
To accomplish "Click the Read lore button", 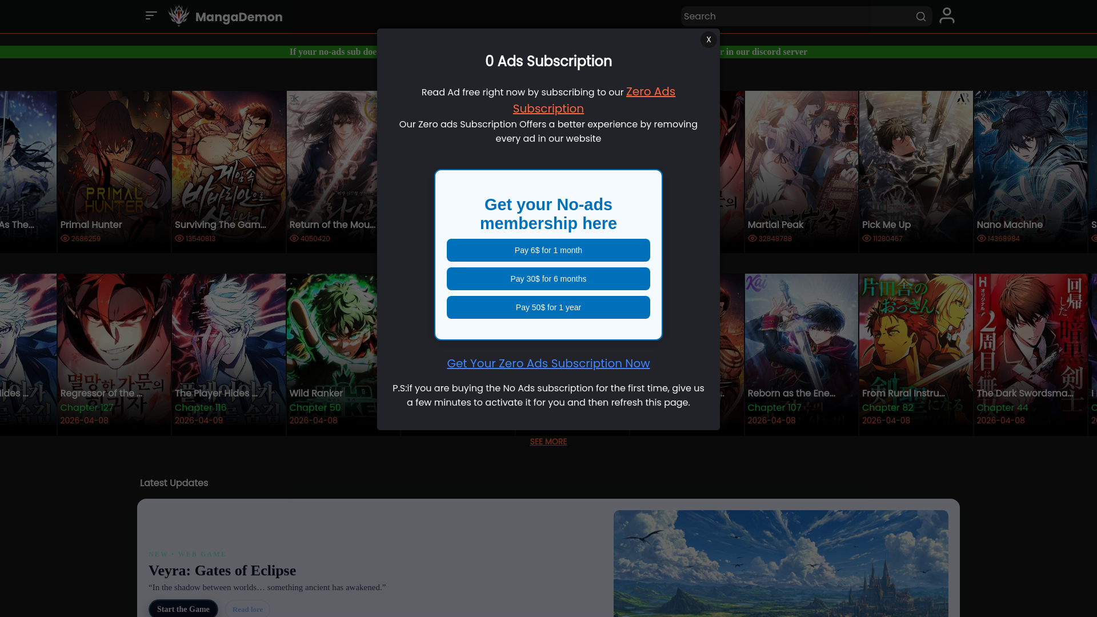I will pyautogui.click(x=247, y=609).
